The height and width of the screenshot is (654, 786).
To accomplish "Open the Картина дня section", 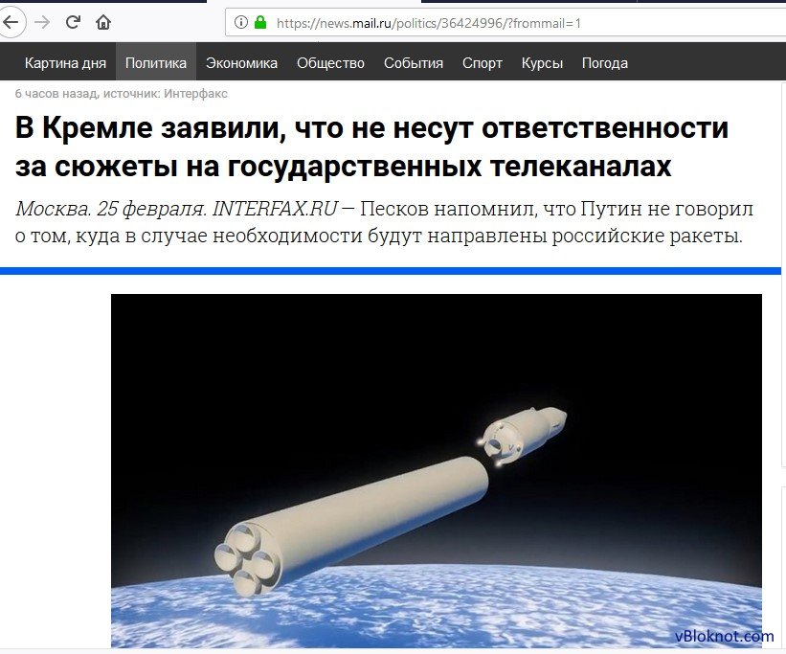I will point(66,63).
